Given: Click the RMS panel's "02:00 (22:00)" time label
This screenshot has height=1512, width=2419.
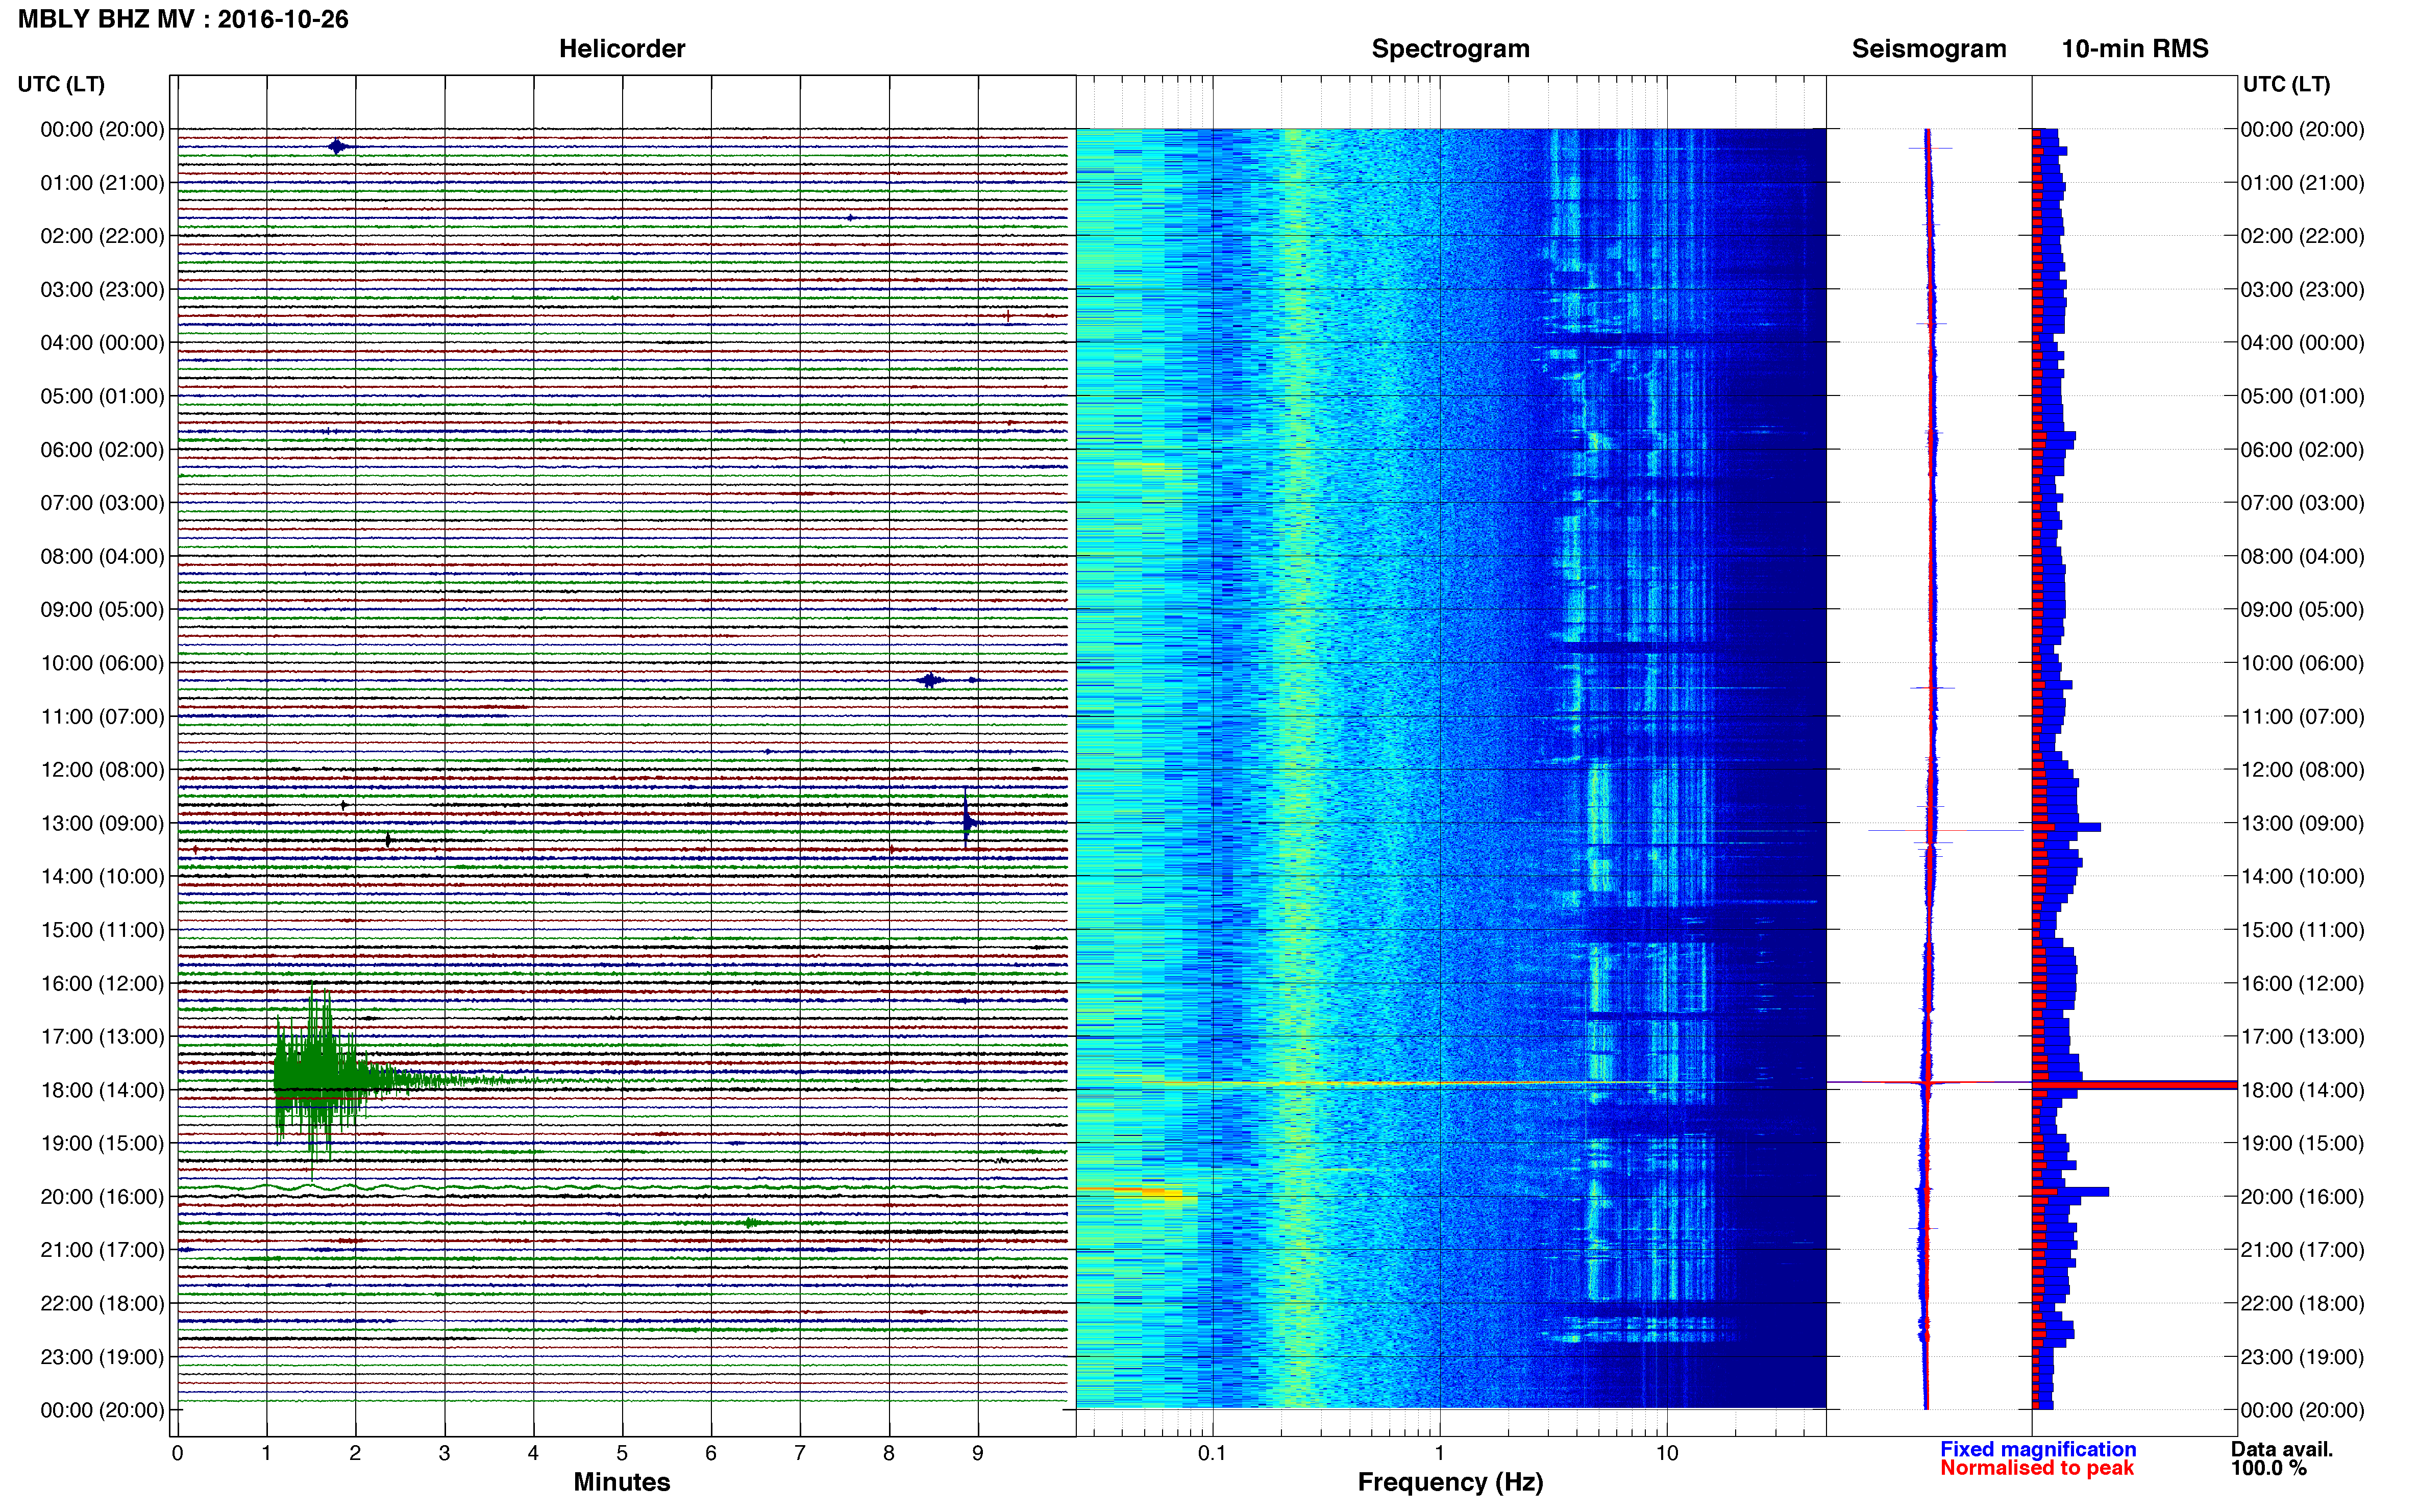Looking at the screenshot, I should [x=2302, y=236].
